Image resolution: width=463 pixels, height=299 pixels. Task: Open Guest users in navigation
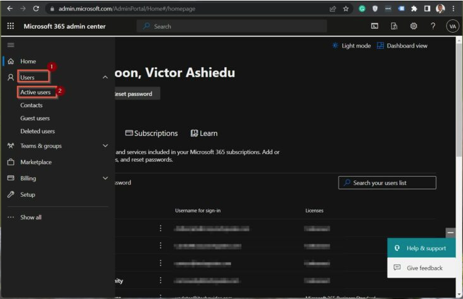point(35,118)
